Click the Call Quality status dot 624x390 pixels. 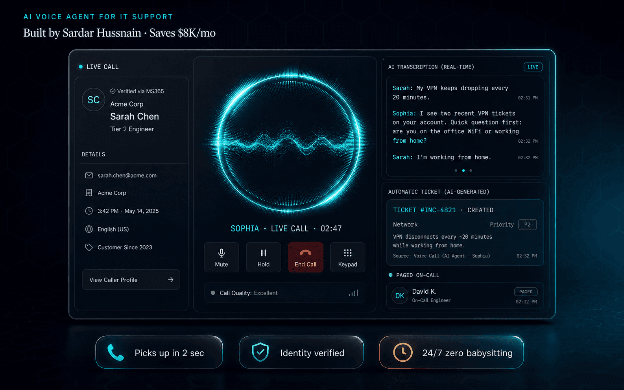pyautogui.click(x=213, y=293)
